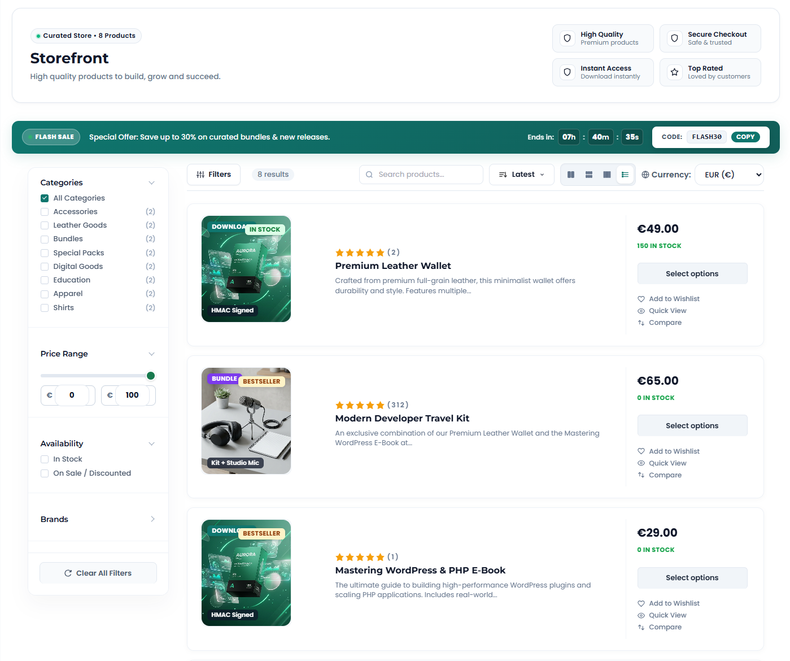Click the maximum price field showing 100

point(132,395)
